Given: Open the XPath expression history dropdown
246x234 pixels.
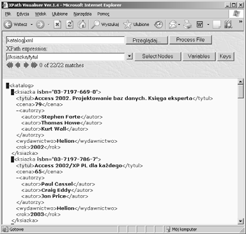Looking at the screenshot, I should coord(130,57).
